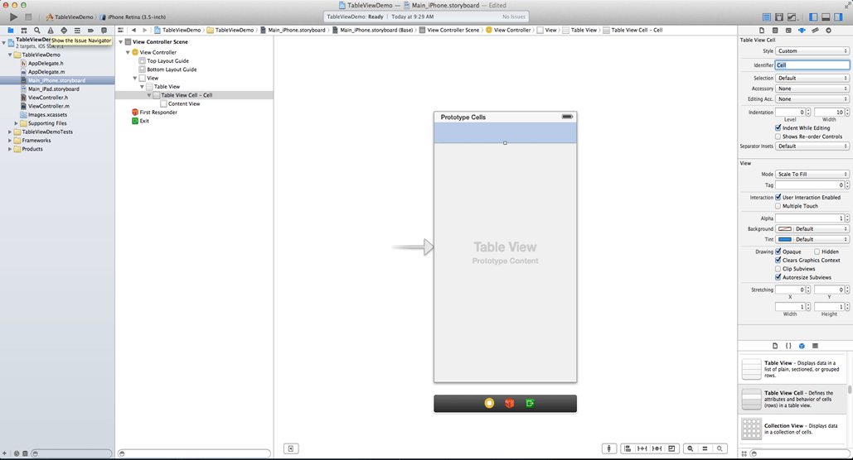Zoom out the storyboard canvas

click(691, 448)
